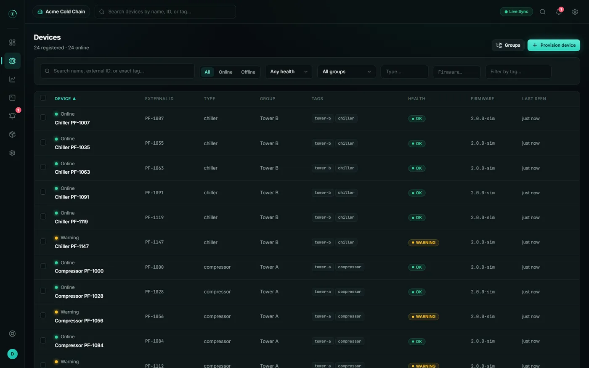
Task: Open the top bar notifications bell
Action: click(x=559, y=12)
